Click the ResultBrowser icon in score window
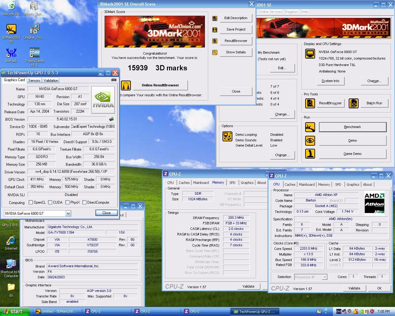The width and height of the screenshot is (395, 316). tap(215, 41)
